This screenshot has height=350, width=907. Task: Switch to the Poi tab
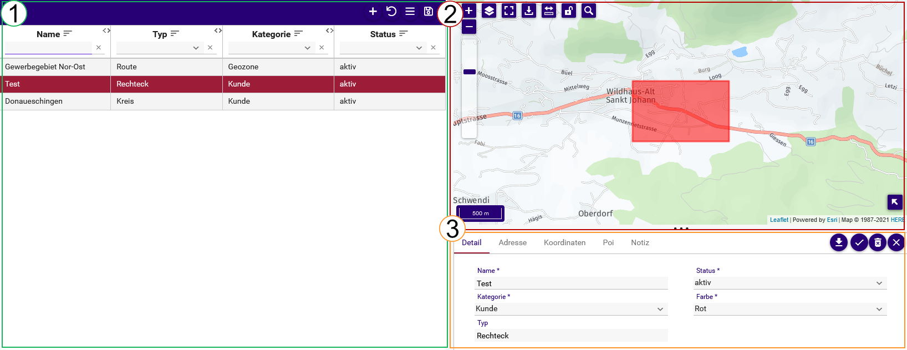tap(608, 242)
